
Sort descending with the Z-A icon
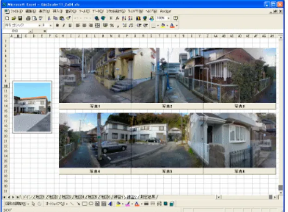[x=131, y=18]
